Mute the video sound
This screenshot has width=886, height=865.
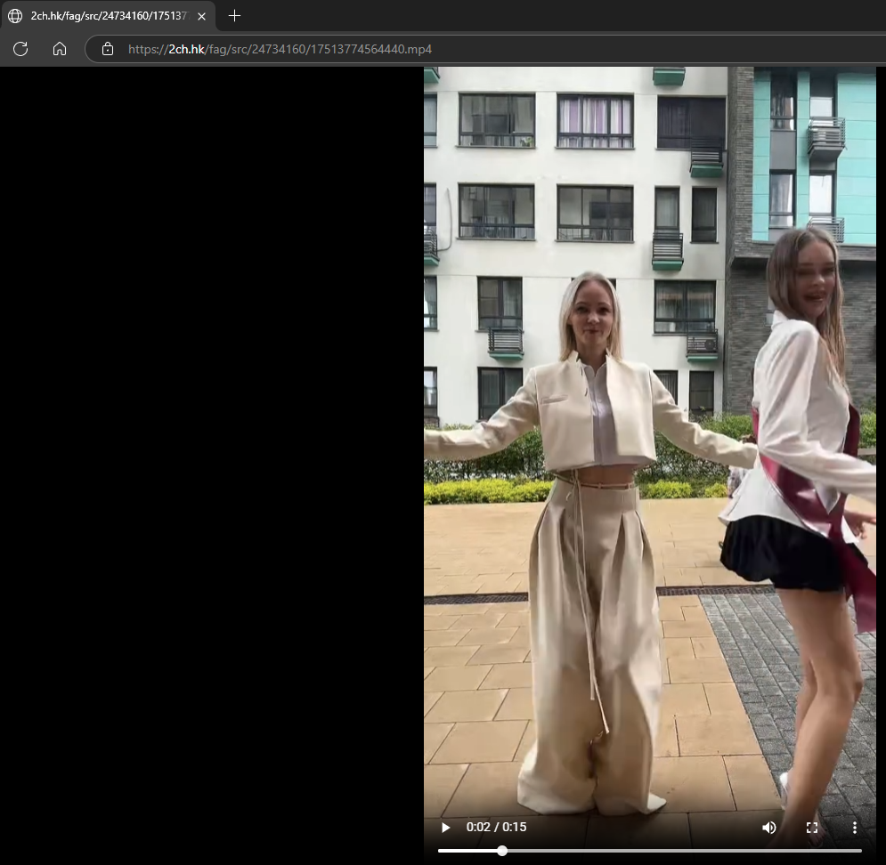[x=768, y=827]
